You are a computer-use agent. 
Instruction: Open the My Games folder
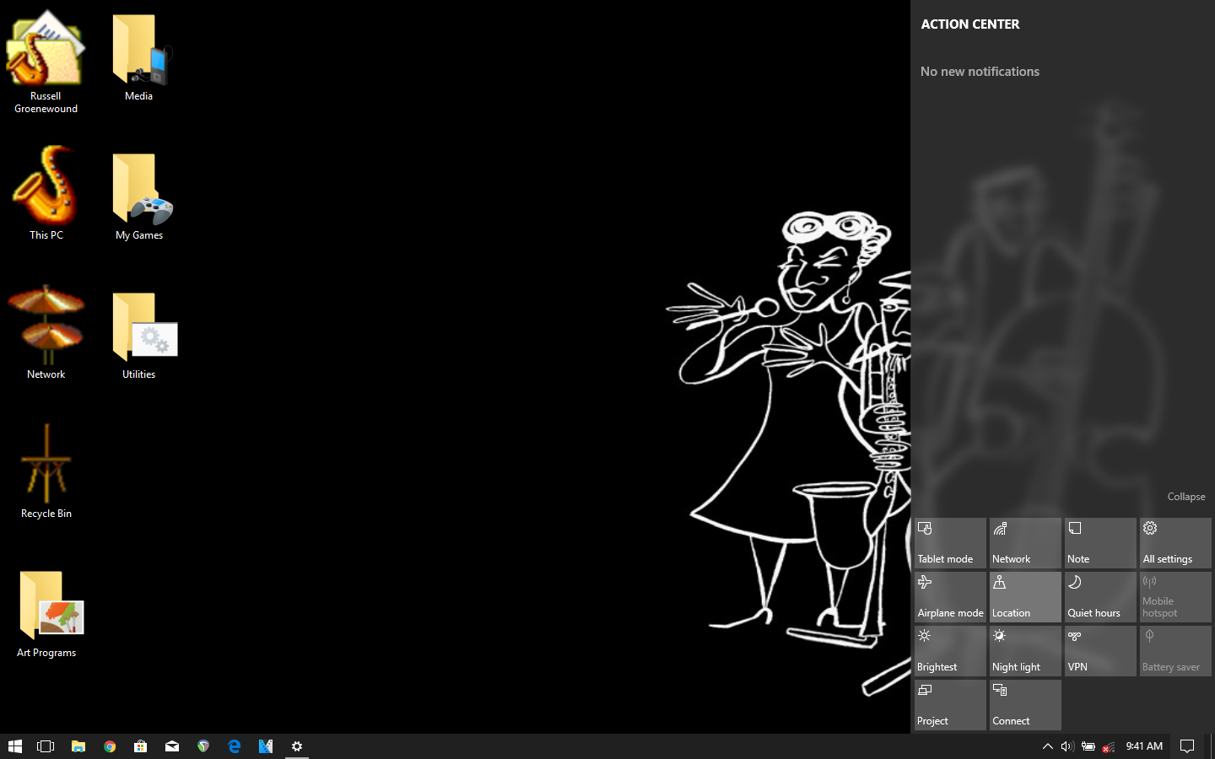point(140,196)
